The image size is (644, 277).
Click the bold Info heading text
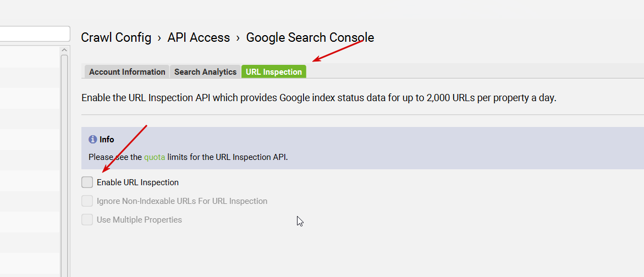point(107,140)
